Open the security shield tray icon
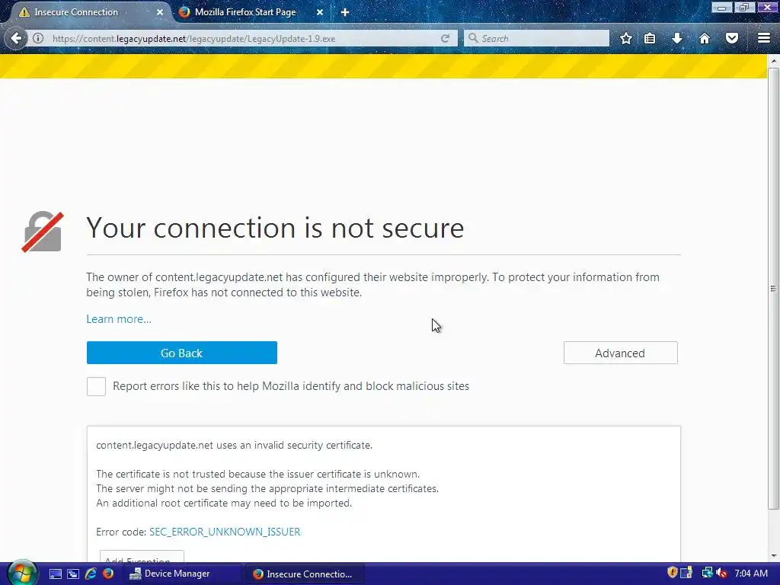Image resolution: width=780 pixels, height=585 pixels. pos(672,573)
